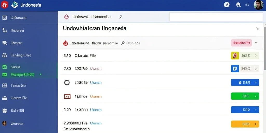Click the bell notification icon in header

(x=238, y=5)
